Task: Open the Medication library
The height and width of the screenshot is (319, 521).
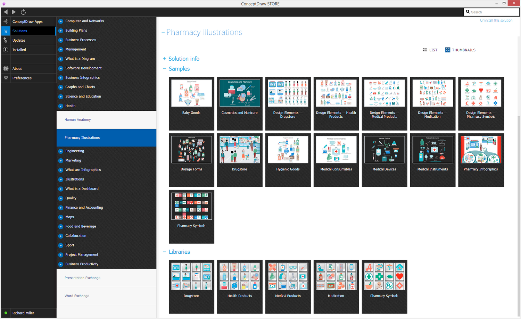Action: pos(336,287)
